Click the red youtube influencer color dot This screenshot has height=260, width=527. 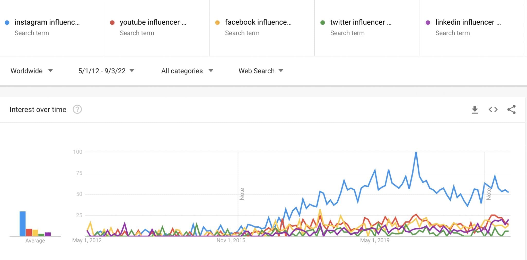coord(112,22)
